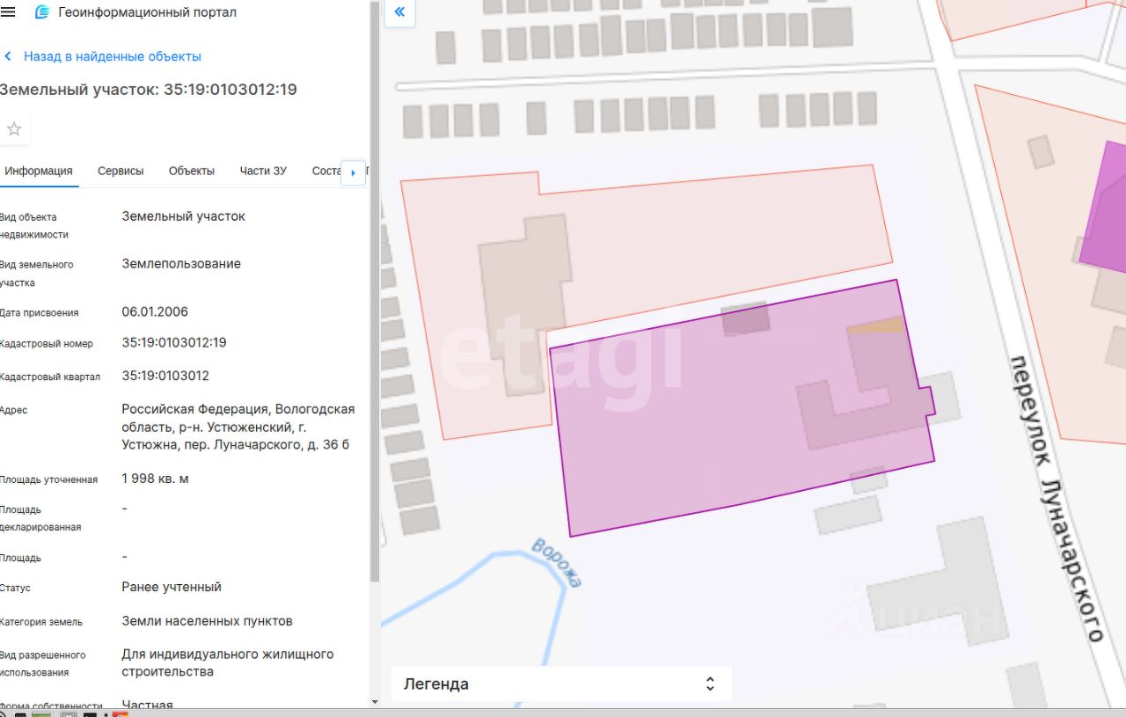Open the Объекты tab

point(192,171)
